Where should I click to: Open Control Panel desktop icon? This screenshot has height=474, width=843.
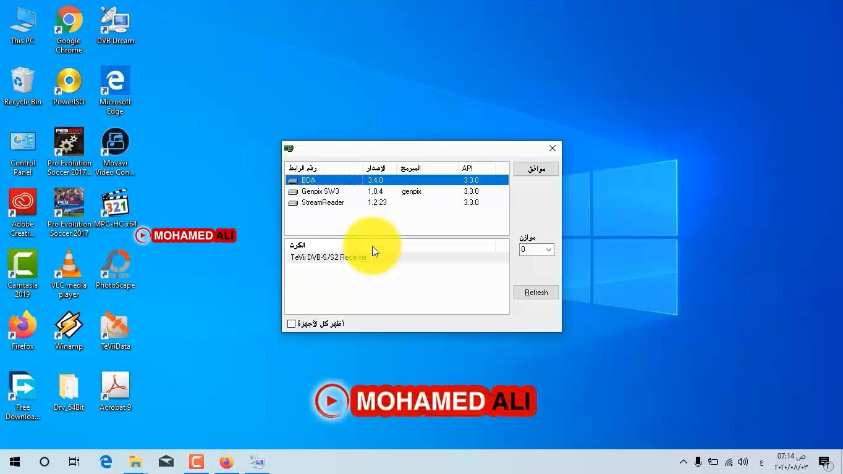[23, 152]
